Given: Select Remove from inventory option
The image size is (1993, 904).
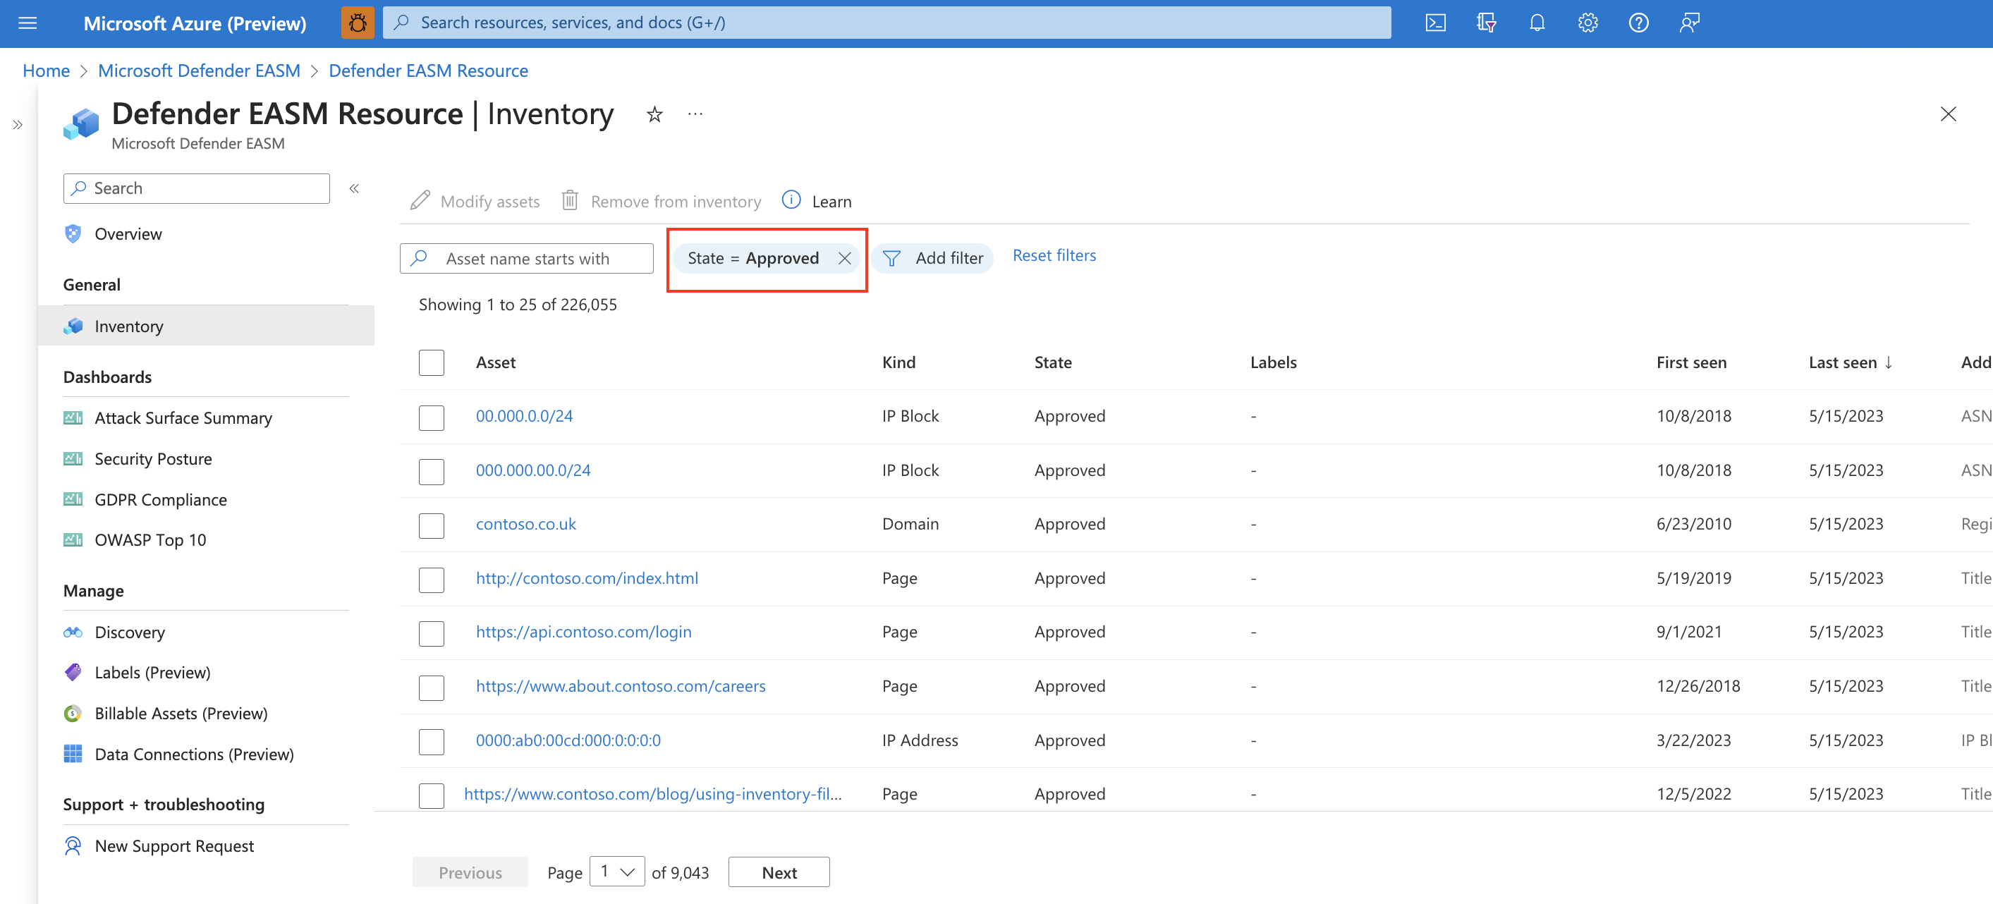Looking at the screenshot, I should click(x=662, y=201).
